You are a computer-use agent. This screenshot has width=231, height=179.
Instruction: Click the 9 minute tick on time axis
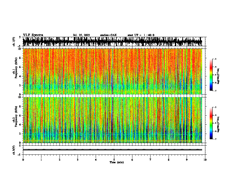pyautogui.click(x=187, y=160)
